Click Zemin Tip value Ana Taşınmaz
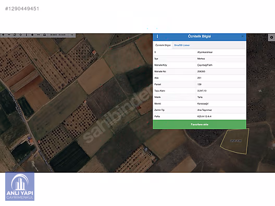The width and height of the screenshot is (275, 206). [204, 110]
